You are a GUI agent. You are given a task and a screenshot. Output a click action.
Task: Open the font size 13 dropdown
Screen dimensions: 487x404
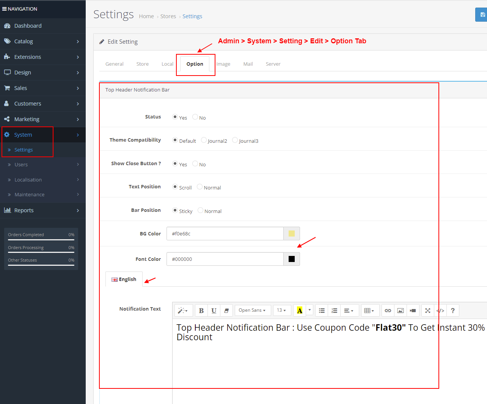281,310
